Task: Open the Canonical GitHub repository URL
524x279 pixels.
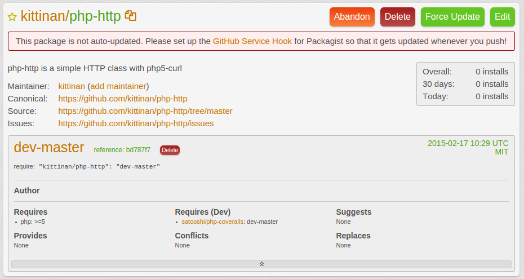Action: click(x=122, y=99)
